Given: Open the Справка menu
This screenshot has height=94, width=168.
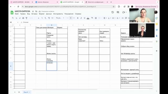Looking at the screenshot, I should point(78,14).
